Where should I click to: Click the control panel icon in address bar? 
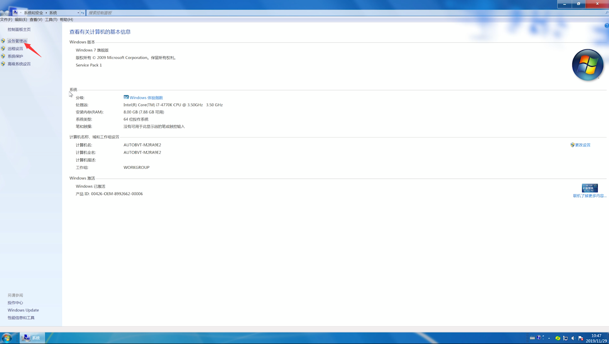tap(15, 13)
